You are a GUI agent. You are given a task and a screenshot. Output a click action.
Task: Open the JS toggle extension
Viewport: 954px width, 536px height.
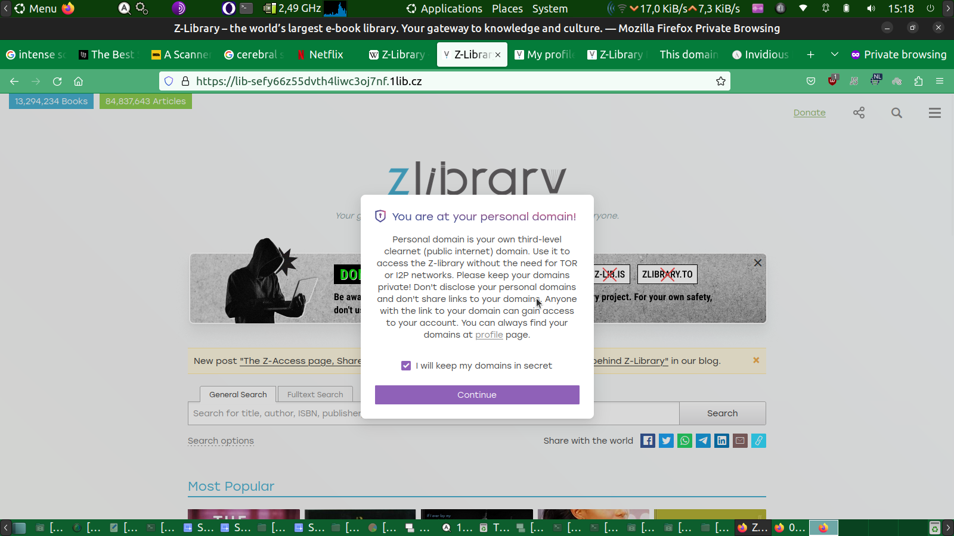pos(854,81)
